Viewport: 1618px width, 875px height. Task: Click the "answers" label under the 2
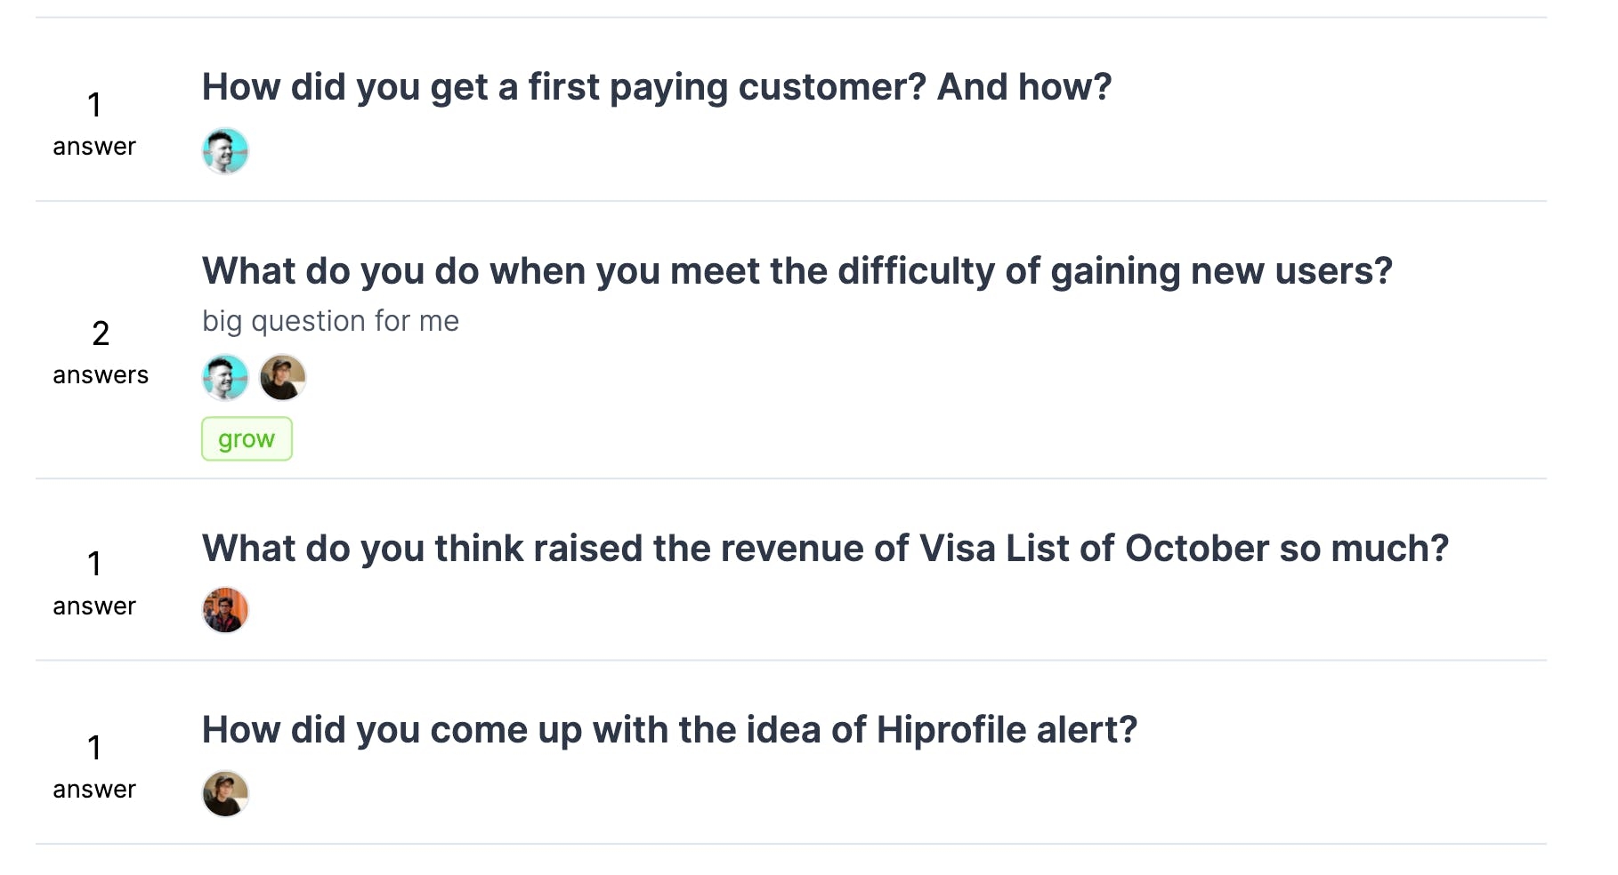[101, 375]
